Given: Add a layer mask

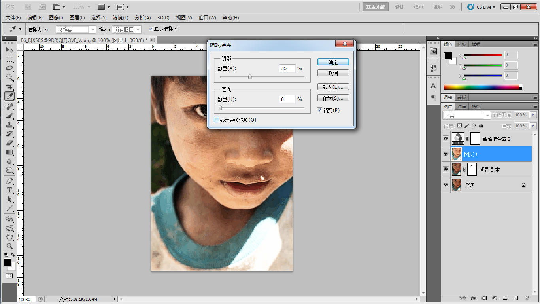Looking at the screenshot, I should point(484,298).
